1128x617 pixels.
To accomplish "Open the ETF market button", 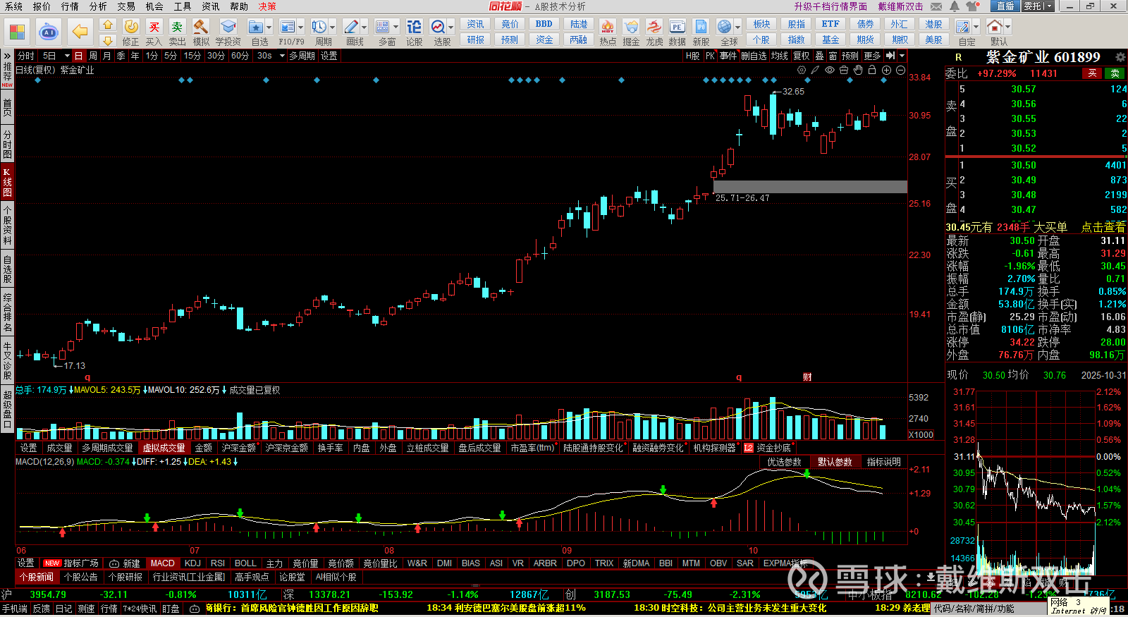I will (830, 24).
